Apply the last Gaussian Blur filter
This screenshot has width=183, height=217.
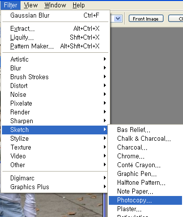point(55,16)
